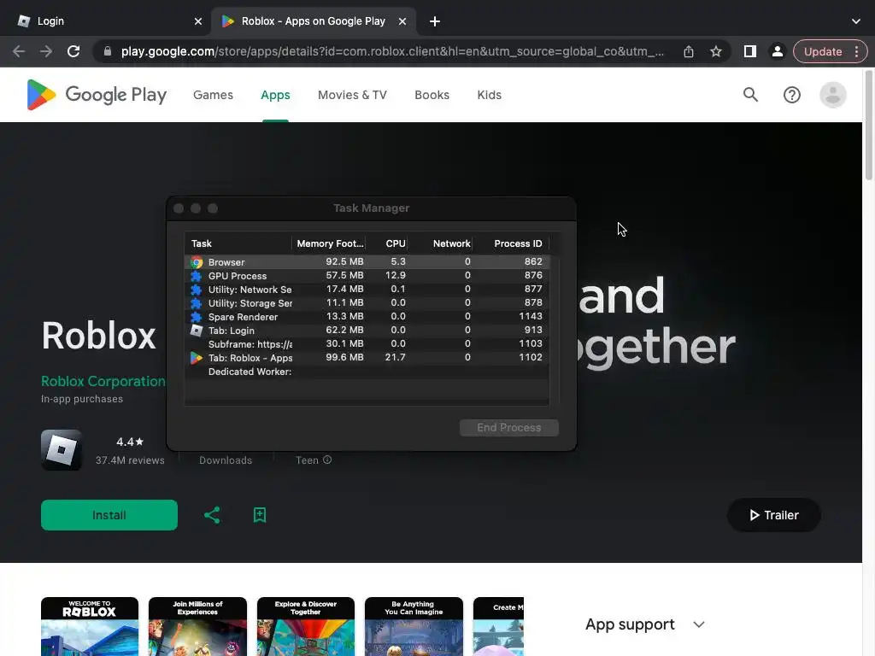Click the page vertical scrollbar

point(868,126)
